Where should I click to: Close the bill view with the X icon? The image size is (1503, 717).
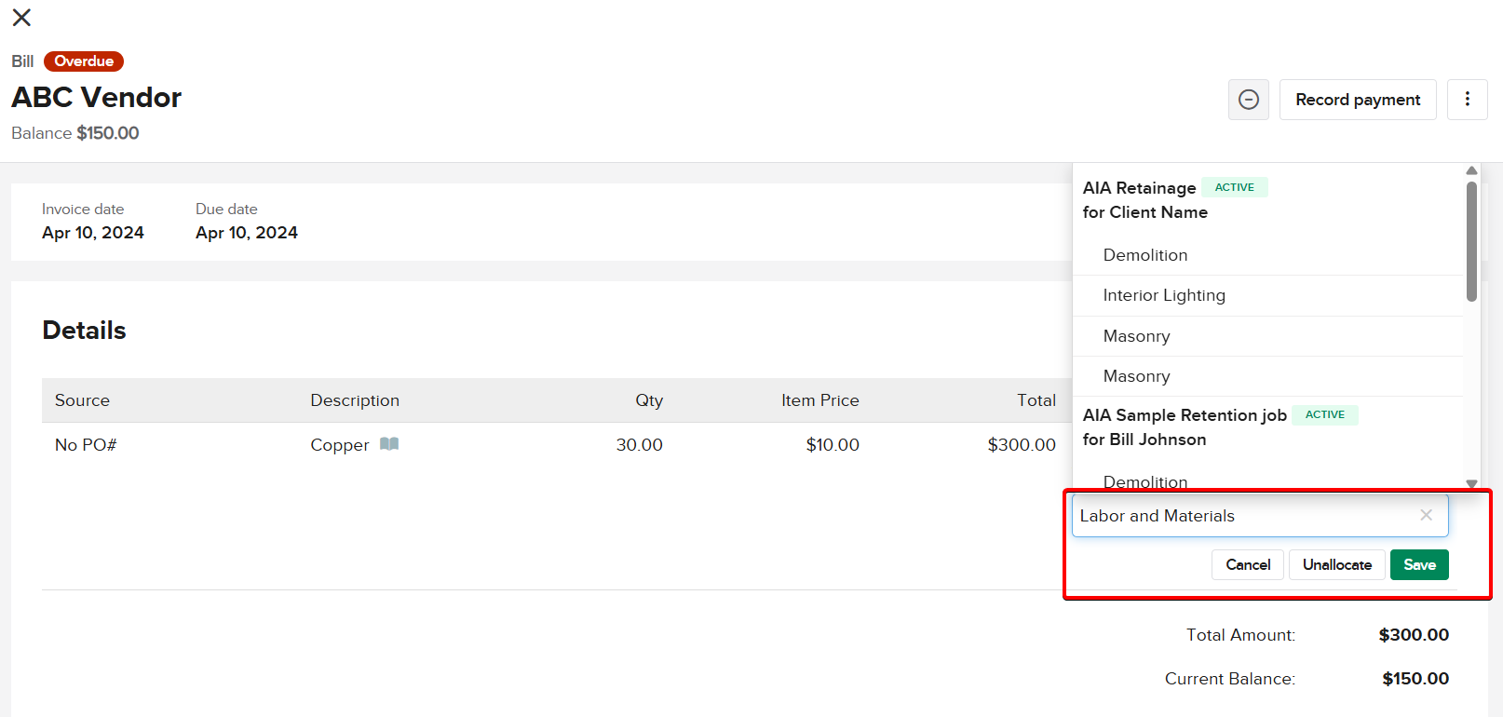21,18
